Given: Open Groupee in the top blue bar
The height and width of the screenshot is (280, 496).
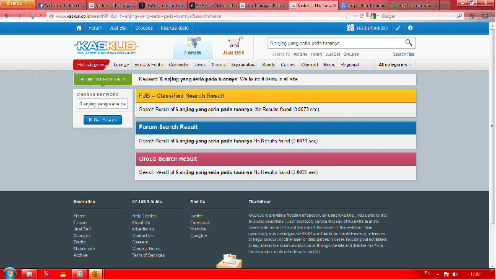Looking at the screenshot, I should [144, 28].
